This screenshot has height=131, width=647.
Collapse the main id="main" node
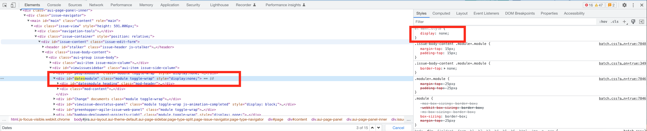[28, 21]
